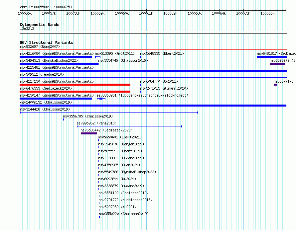Click the Cytogenetic Bands track title

point(40,25)
